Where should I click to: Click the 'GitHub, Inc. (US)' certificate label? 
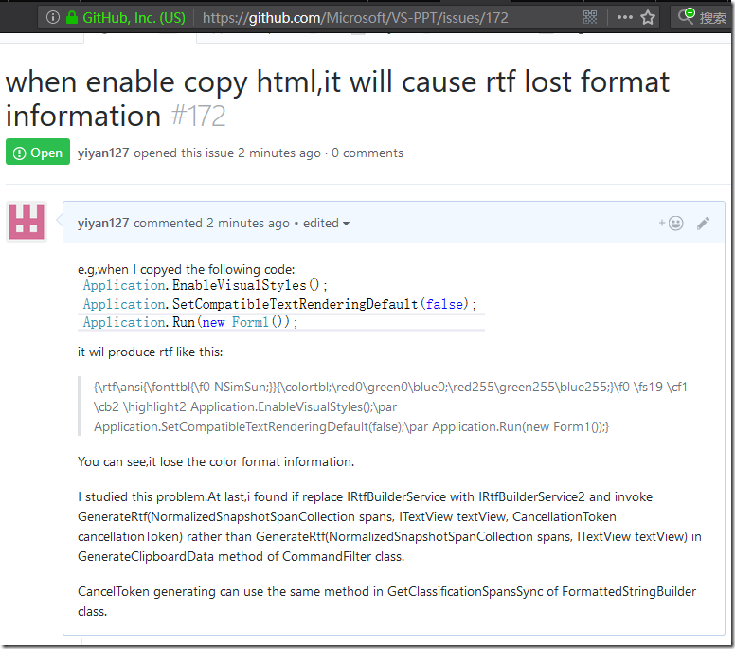pos(134,18)
